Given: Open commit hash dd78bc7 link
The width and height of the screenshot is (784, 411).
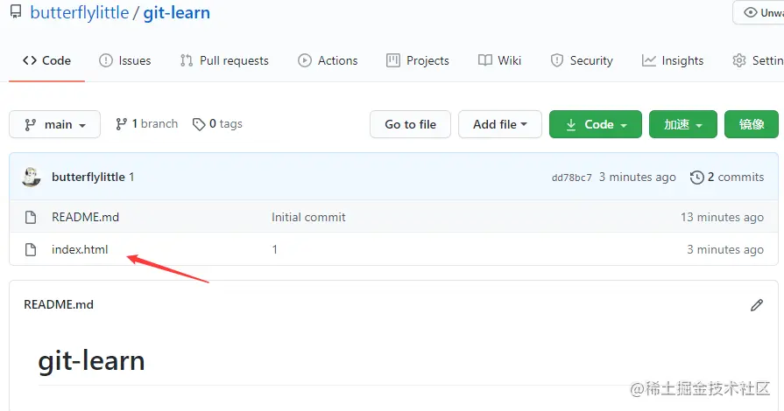Looking at the screenshot, I should [x=571, y=178].
